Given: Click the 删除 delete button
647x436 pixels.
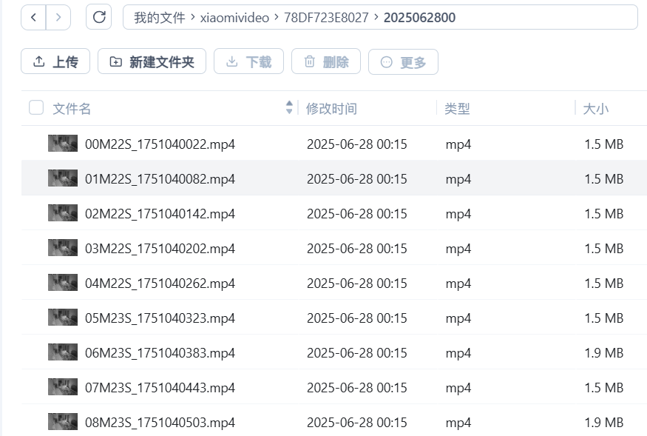Looking at the screenshot, I should click(x=326, y=61).
